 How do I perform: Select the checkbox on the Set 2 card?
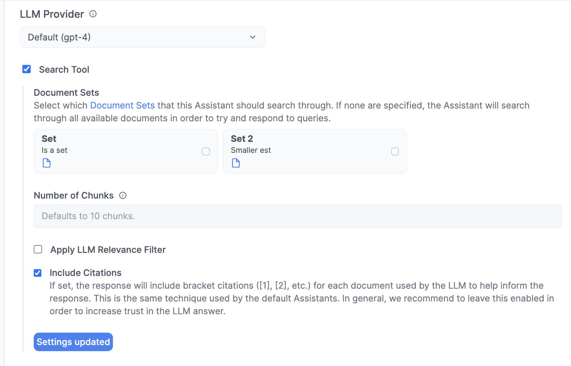pyautogui.click(x=395, y=151)
